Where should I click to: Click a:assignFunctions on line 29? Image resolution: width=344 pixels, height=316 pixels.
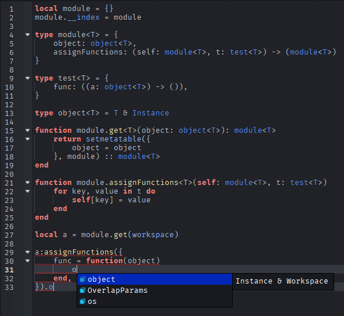(x=74, y=252)
